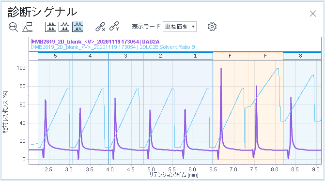Select cut segment header 1
Image resolution: width=325 pixels, height=181 pixels.
coord(195,56)
